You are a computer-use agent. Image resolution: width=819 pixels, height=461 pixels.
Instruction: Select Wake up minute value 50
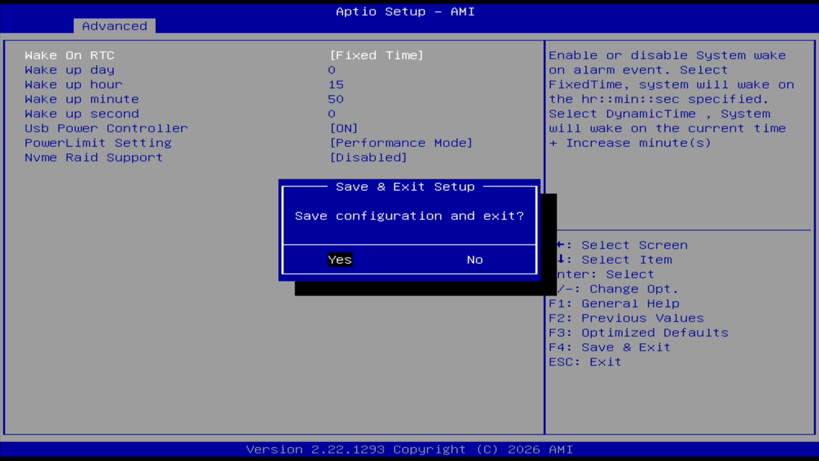coord(336,99)
